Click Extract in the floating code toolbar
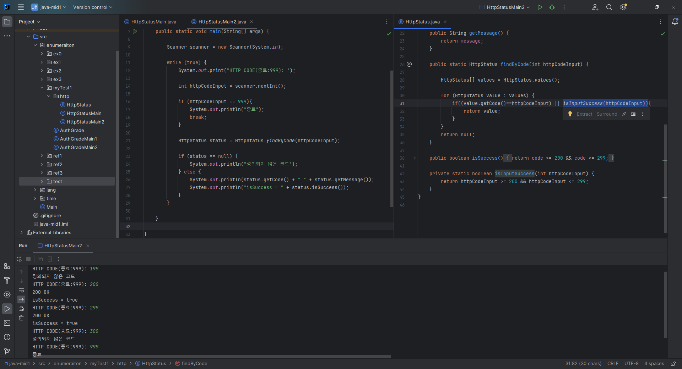Screen dimensions: 682x369 pos(584,114)
